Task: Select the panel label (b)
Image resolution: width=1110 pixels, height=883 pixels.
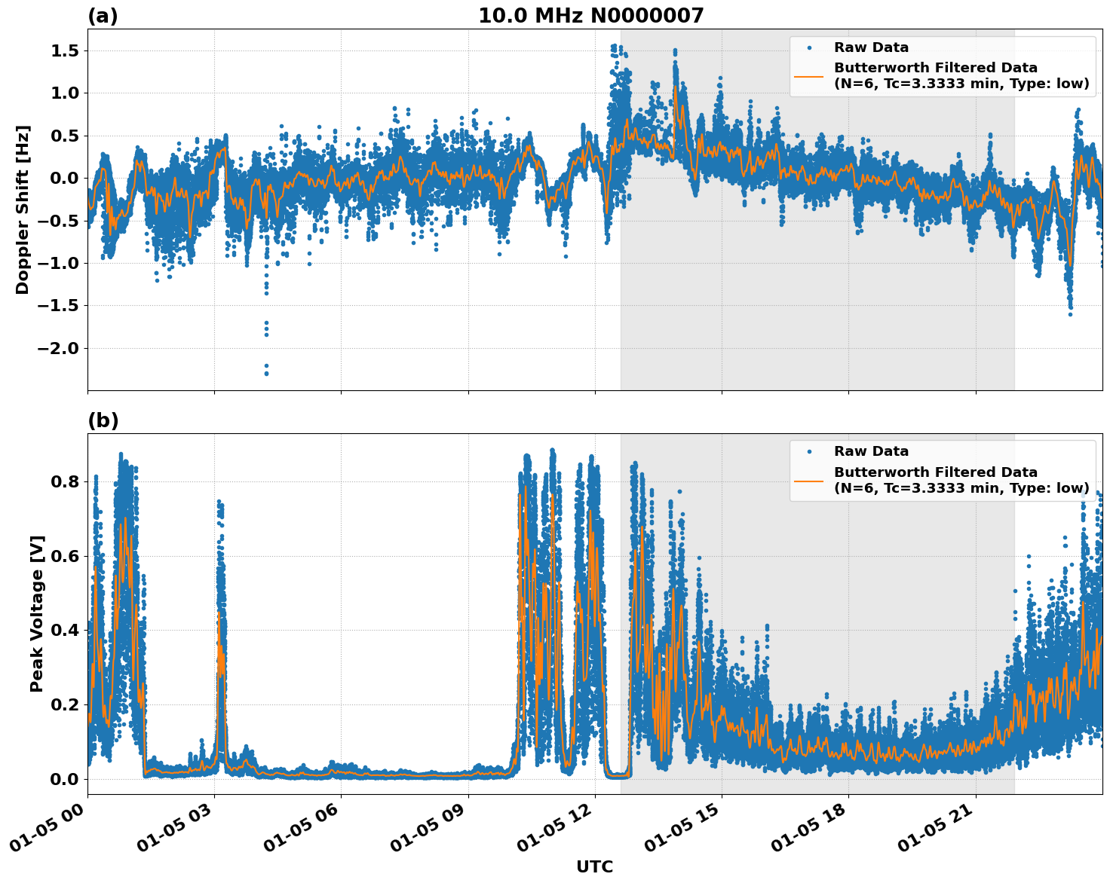Action: pos(103,420)
